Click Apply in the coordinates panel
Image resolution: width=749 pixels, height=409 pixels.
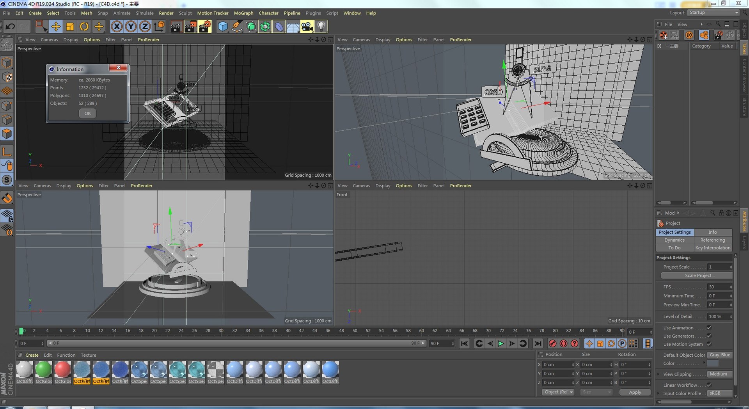tap(635, 392)
